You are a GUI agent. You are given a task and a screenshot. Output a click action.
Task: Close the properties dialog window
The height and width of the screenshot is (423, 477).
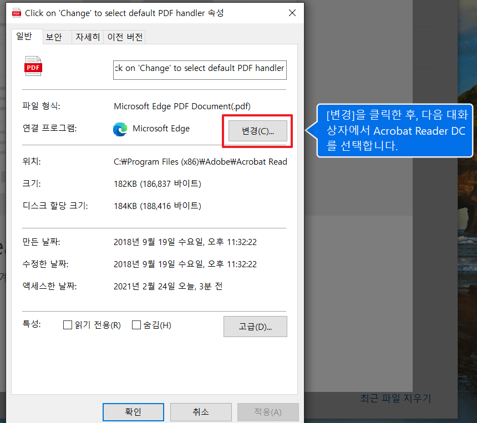click(292, 13)
